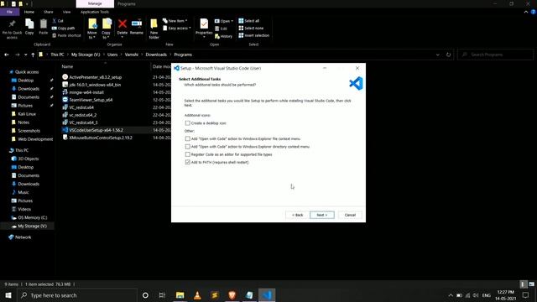The width and height of the screenshot is (537, 302).
Task: Click Edit in Open group
Action: 221,29
